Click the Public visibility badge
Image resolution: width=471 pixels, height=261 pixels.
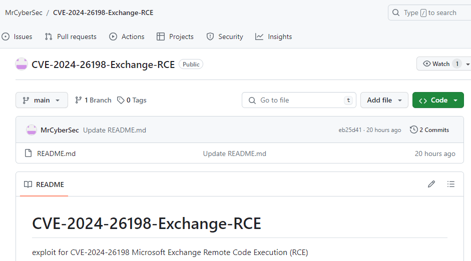coord(191,64)
